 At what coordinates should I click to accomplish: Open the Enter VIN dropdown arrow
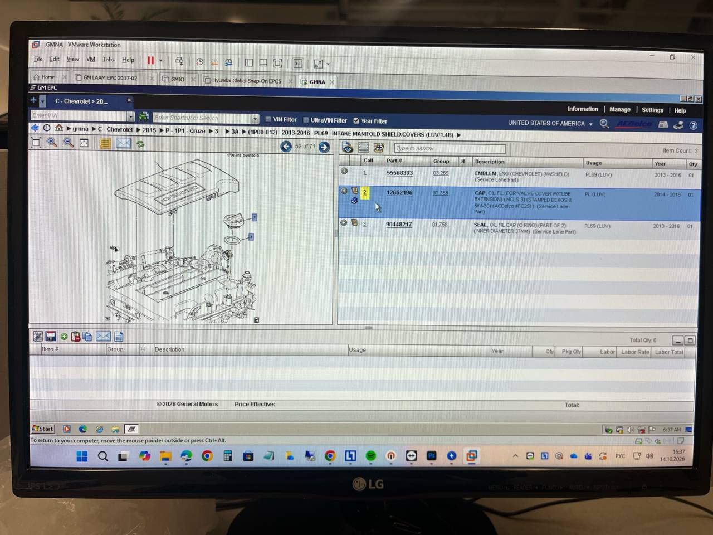pyautogui.click(x=130, y=116)
